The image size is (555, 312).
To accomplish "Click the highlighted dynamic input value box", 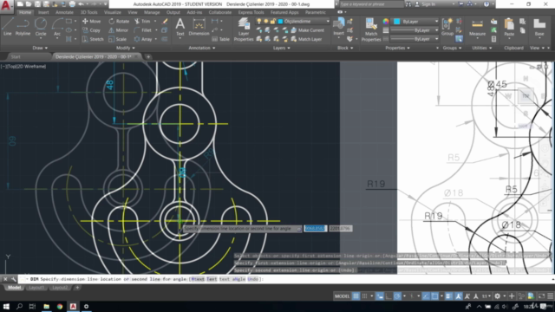I will click(x=315, y=229).
